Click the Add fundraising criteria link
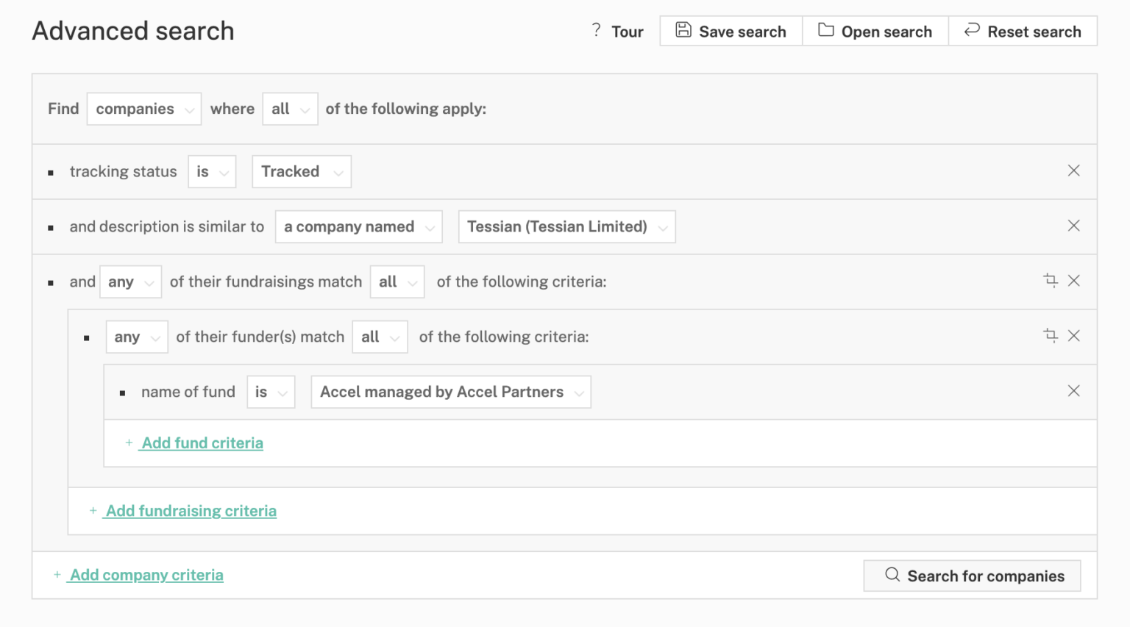The width and height of the screenshot is (1130, 627). tap(190, 510)
